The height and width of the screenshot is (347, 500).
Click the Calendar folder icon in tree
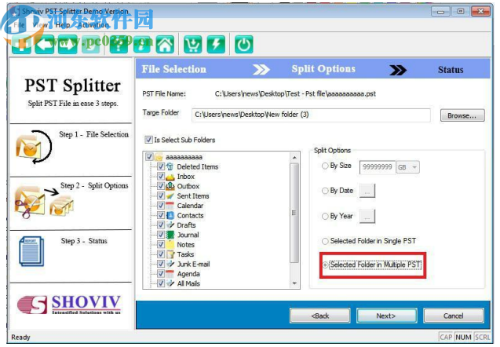pos(170,206)
